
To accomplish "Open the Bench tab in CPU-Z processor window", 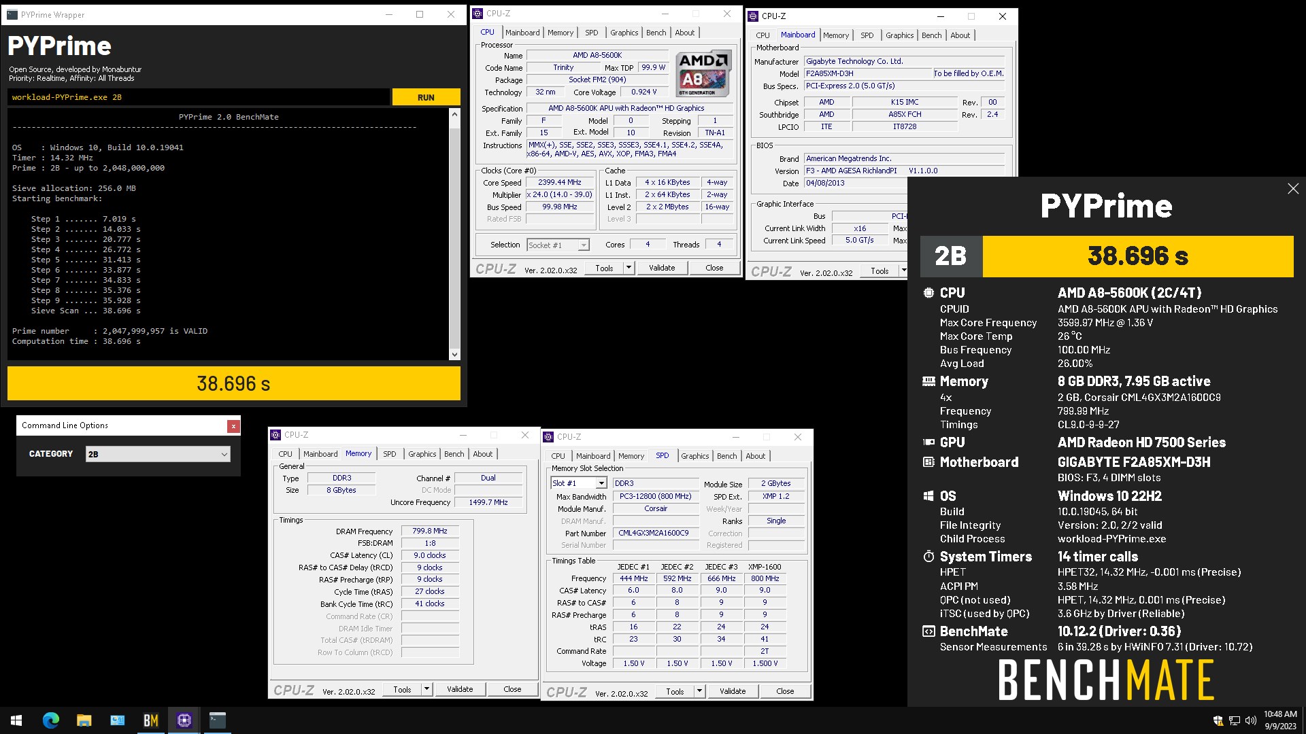I will coord(656,33).
